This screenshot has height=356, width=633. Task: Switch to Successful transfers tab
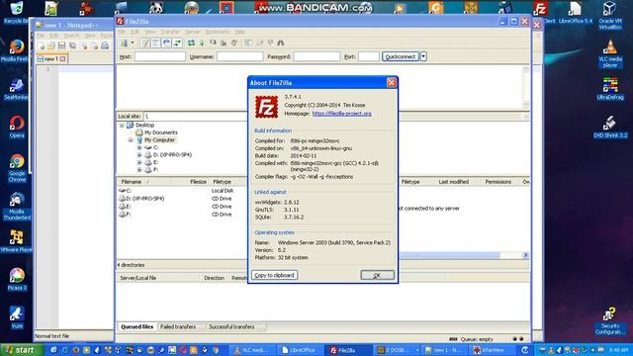coord(231,327)
